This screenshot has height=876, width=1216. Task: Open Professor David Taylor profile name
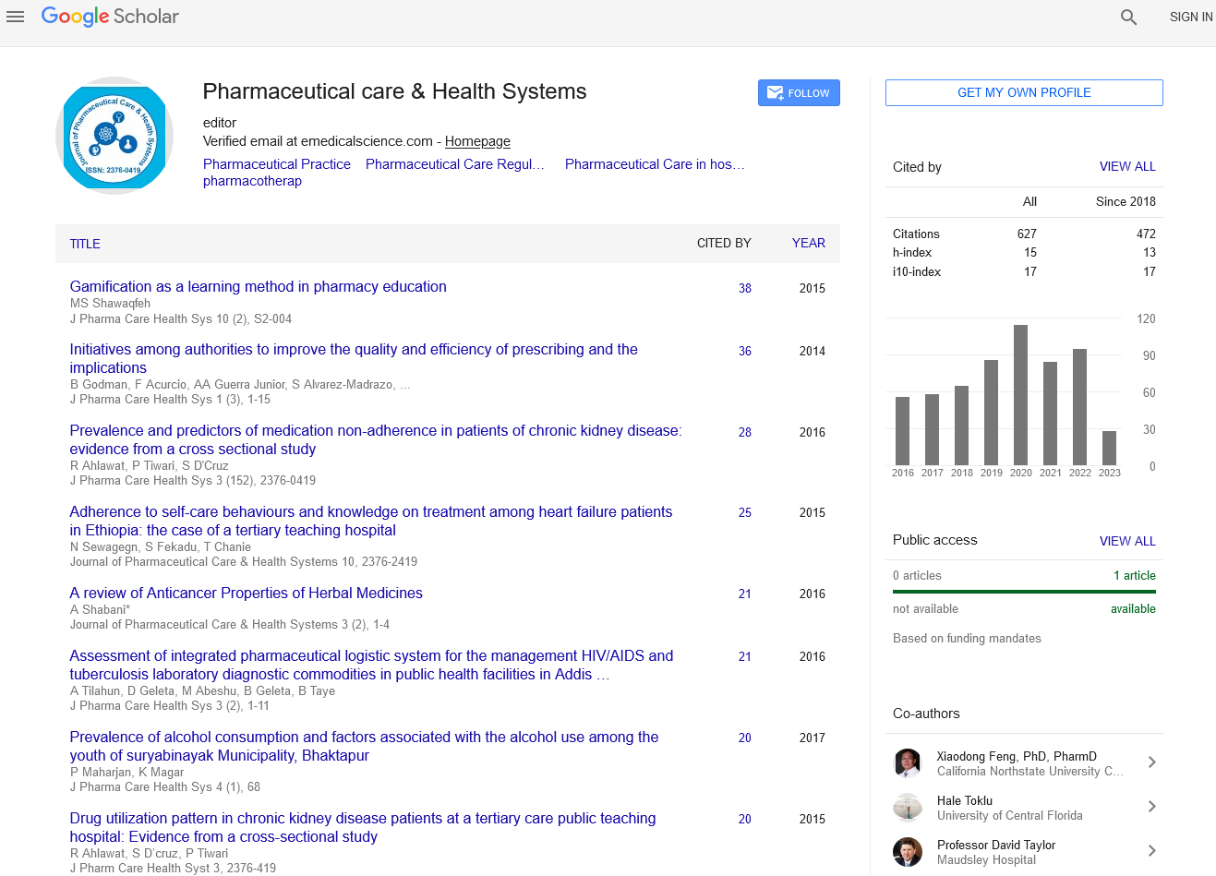[996, 845]
